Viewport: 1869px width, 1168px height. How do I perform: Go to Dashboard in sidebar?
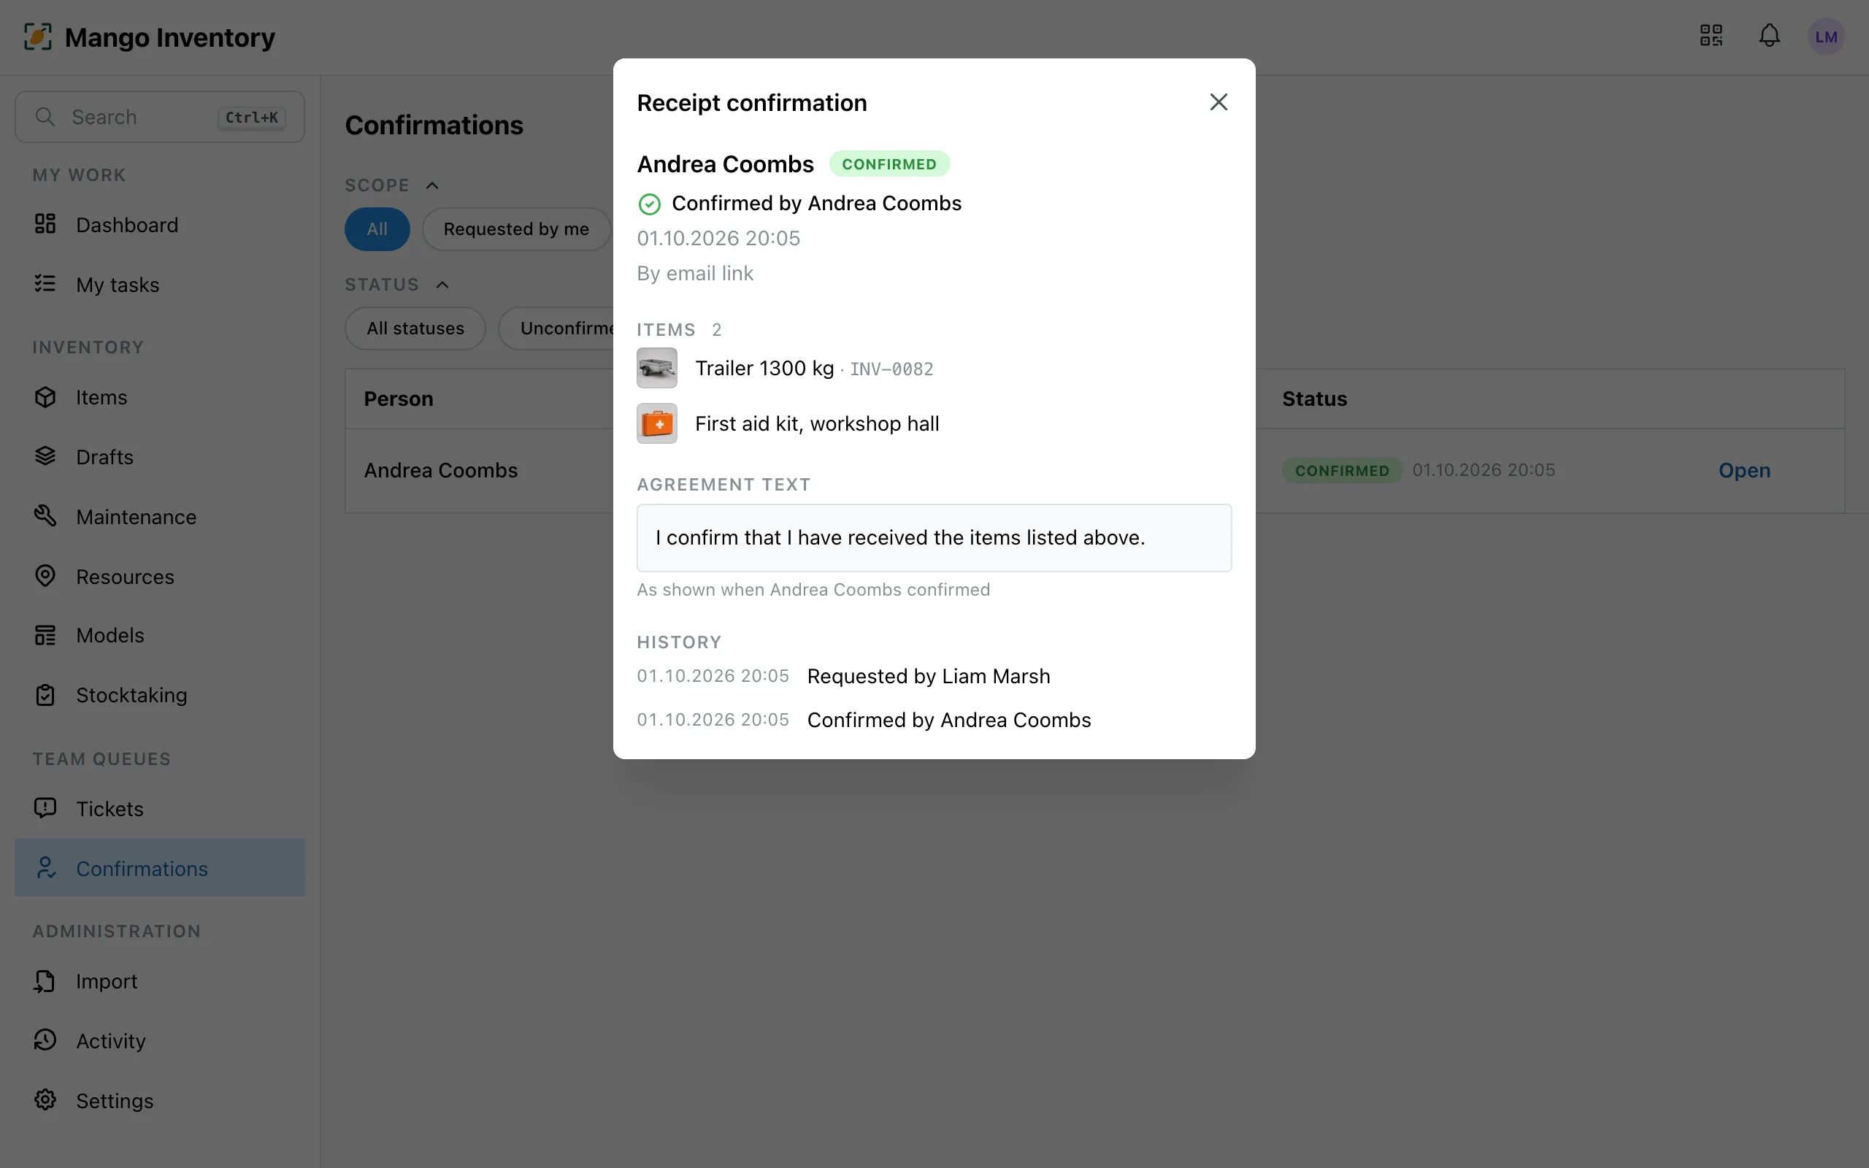tap(160, 225)
